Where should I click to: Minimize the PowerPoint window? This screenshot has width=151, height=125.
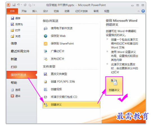coord(132,5)
